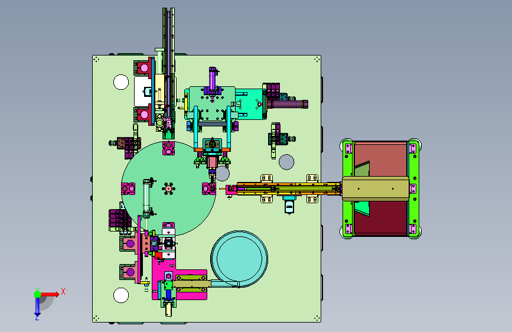Click the red X axis arrow of triad
This screenshot has width=512, height=332.
click(x=50, y=294)
